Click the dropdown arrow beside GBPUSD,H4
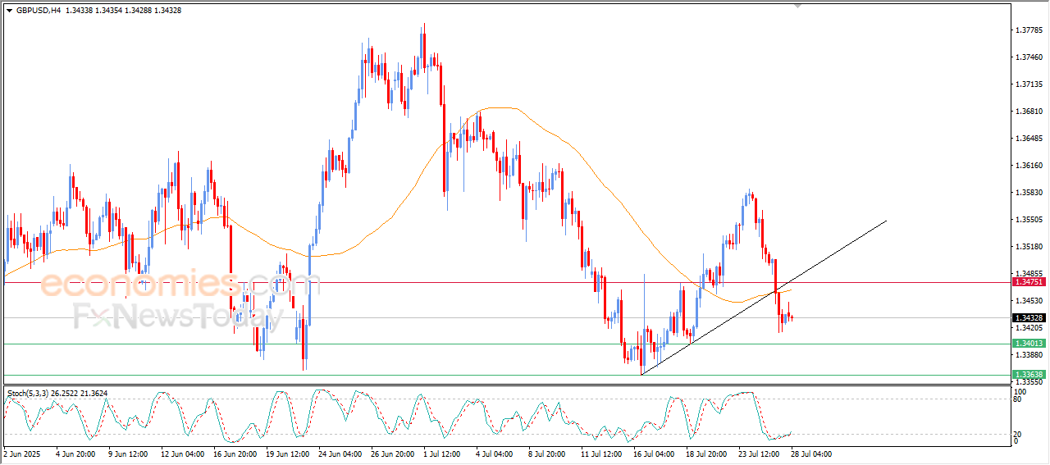Screen dimensions: 1050x465 (9, 11)
